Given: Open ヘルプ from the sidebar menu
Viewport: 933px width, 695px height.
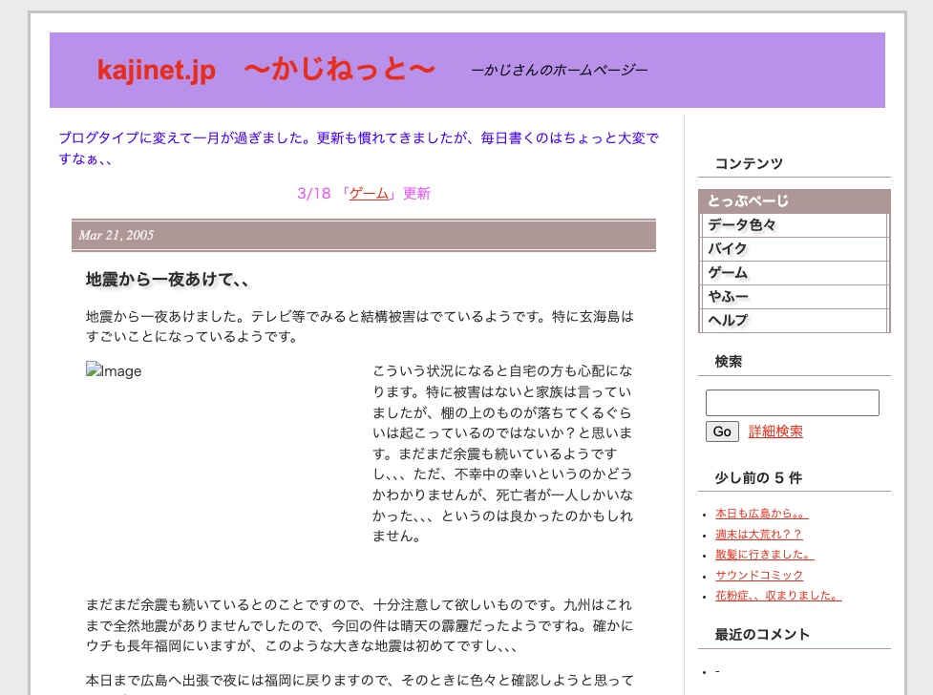Looking at the screenshot, I should pos(728,321).
